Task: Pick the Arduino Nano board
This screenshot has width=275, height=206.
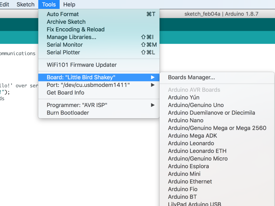Action: pos(217,120)
